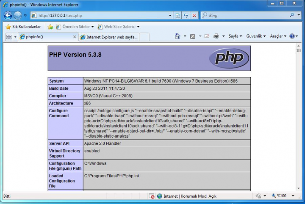Click the Virtual Directory Support enabled value
This screenshot has height=204, width=305.
tap(92, 151)
